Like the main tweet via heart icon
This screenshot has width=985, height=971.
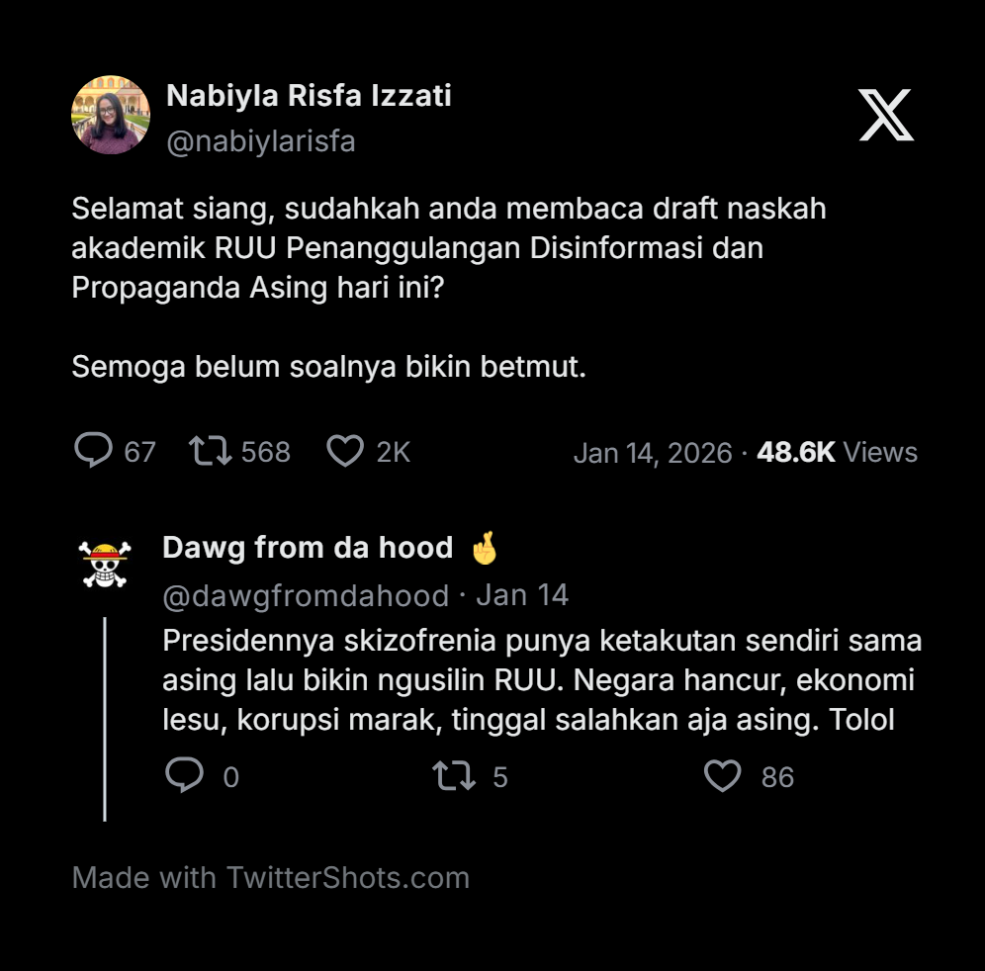click(x=345, y=452)
